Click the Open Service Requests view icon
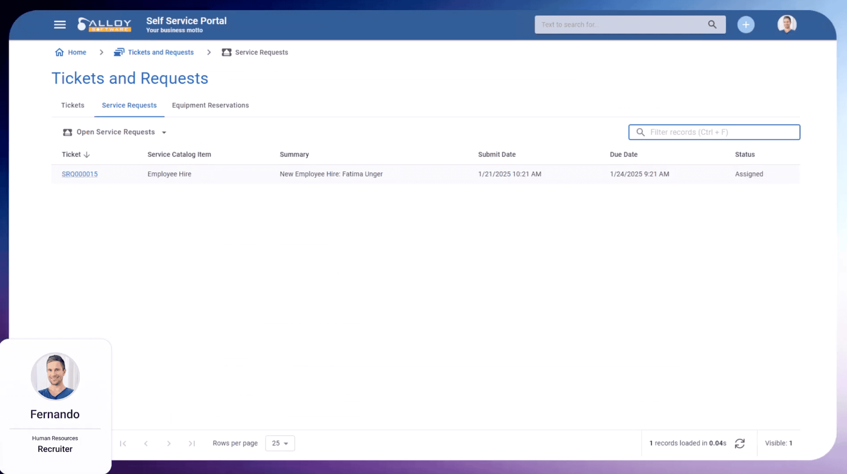The width and height of the screenshot is (847, 474). click(67, 132)
